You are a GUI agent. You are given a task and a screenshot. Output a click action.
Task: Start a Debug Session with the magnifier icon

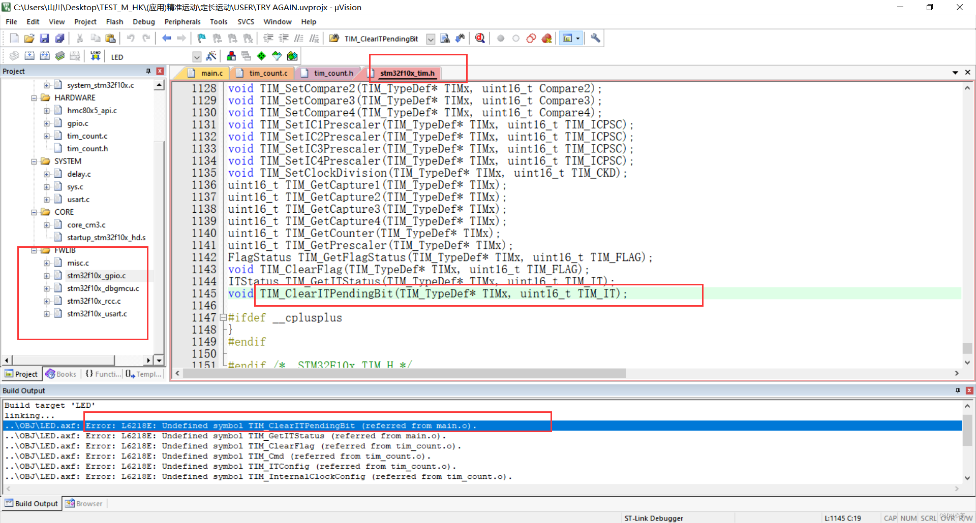479,38
